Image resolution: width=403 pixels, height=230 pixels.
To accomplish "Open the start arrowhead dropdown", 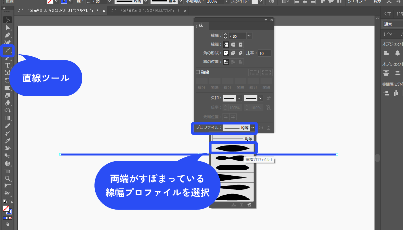I will [239, 98].
